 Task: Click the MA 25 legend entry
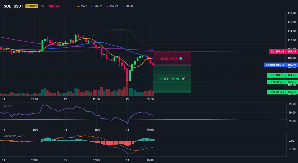97,6
